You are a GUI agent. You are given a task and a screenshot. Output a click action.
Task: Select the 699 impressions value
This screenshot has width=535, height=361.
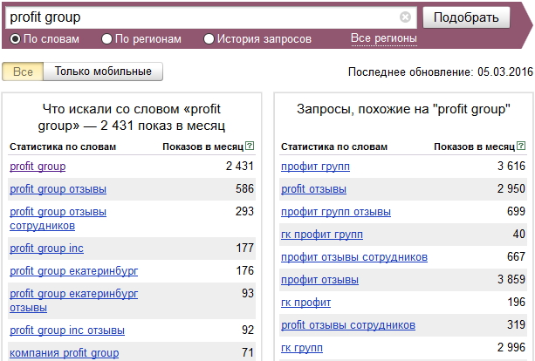click(x=516, y=211)
